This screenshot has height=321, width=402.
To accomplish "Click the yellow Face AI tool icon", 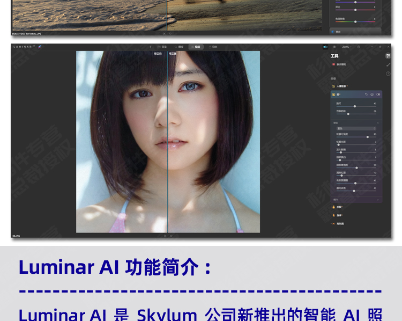I will click(x=333, y=94).
